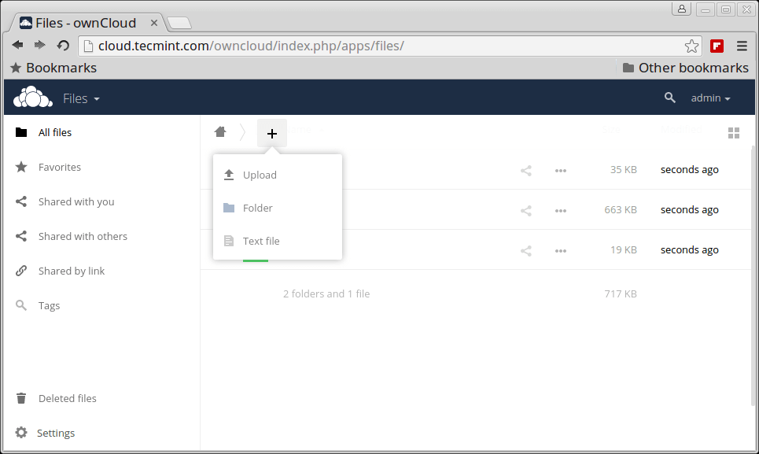Select the Files - ownCloud tab
This screenshot has height=454, width=759.
[x=87, y=23]
